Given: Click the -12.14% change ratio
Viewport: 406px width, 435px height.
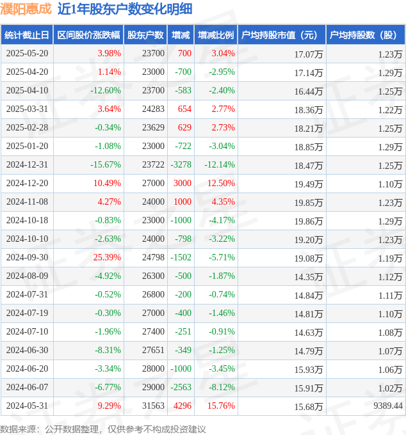Looking at the screenshot, I should coord(220,164).
